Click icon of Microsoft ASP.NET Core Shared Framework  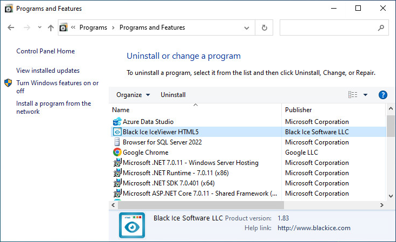[x=117, y=193]
